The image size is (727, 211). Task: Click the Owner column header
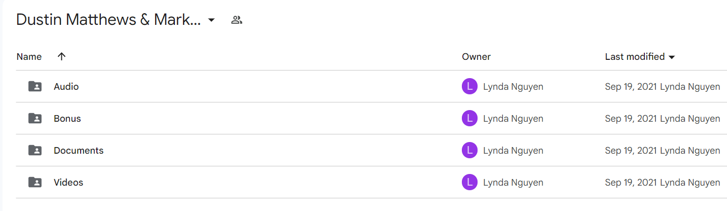(x=476, y=57)
